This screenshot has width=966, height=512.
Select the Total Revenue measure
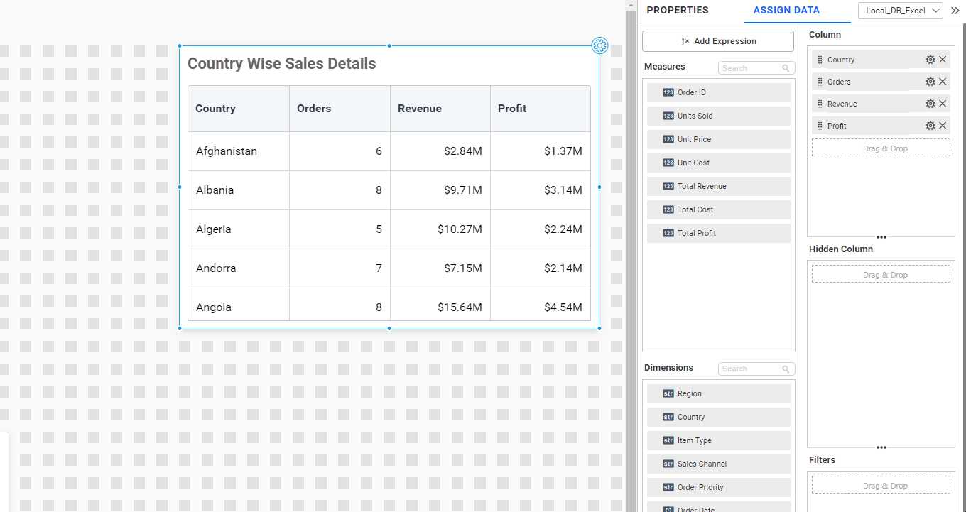tap(718, 187)
